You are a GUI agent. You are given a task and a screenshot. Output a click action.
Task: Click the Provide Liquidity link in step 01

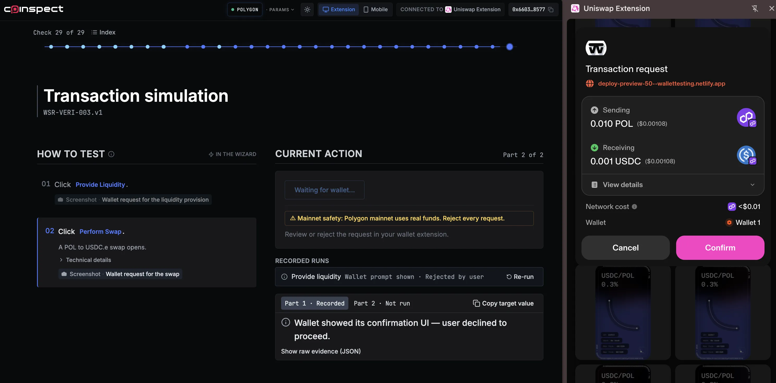tap(100, 184)
